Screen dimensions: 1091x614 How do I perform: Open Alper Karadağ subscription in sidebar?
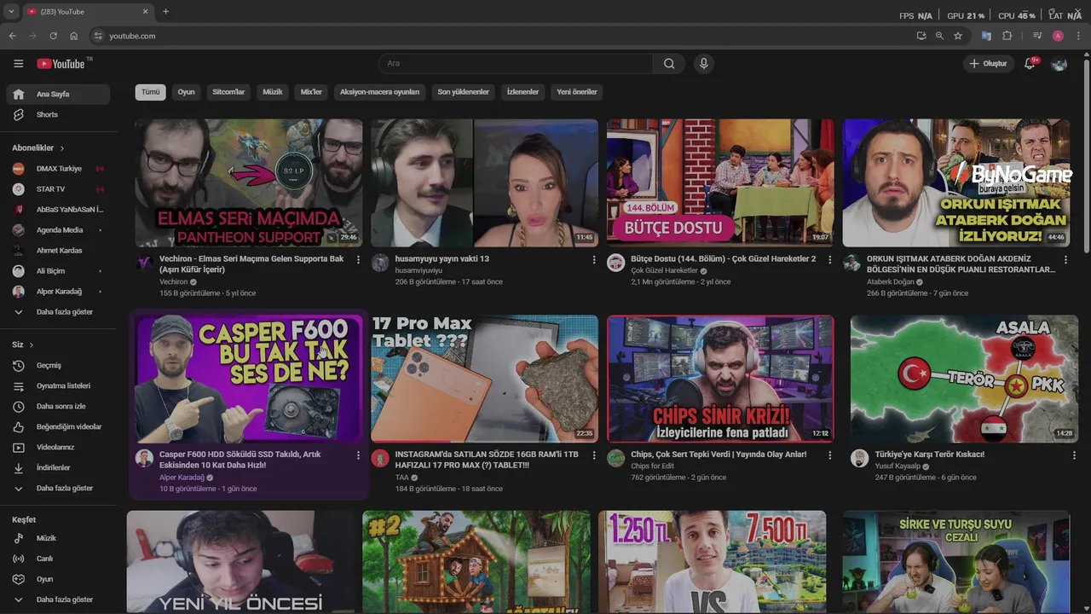pyautogui.click(x=56, y=292)
